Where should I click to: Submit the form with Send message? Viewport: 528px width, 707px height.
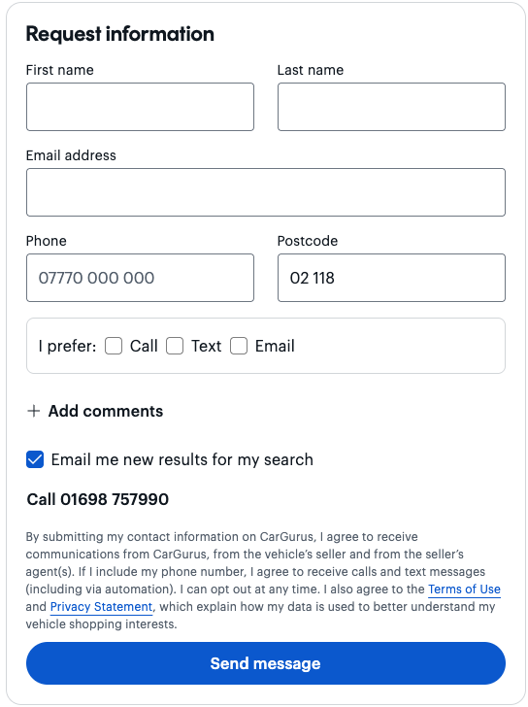tap(266, 663)
